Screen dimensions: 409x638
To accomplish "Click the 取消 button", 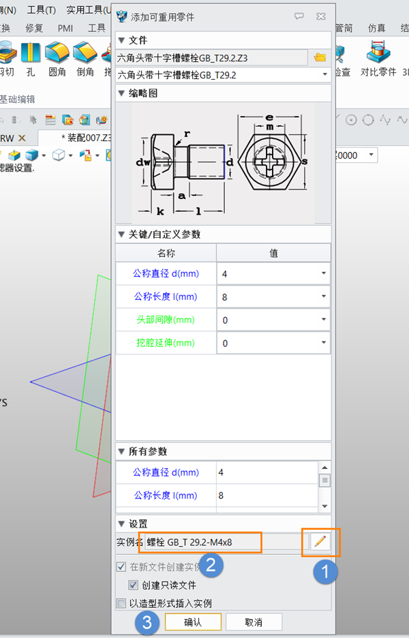I will click(x=254, y=622).
